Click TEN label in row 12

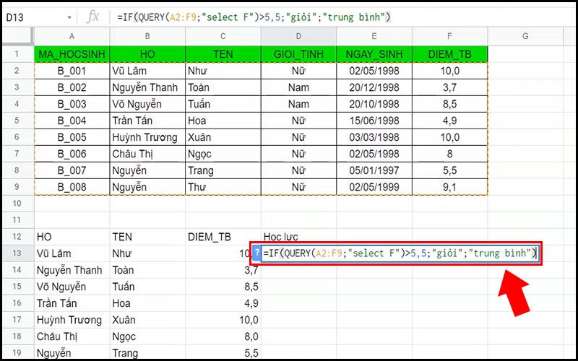[147, 237]
